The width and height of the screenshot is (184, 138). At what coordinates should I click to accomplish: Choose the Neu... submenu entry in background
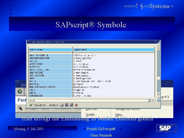(120, 115)
